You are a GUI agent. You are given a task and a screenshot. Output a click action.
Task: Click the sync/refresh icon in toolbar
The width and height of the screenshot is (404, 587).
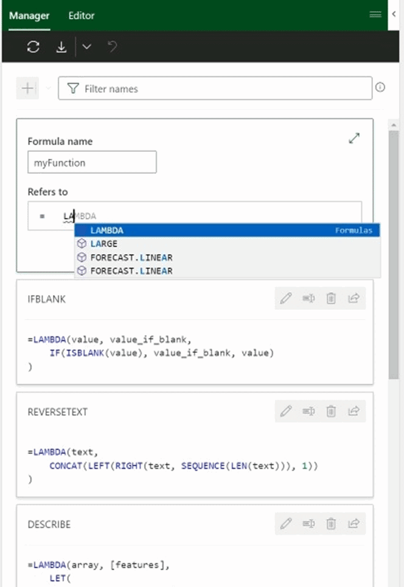pyautogui.click(x=33, y=48)
